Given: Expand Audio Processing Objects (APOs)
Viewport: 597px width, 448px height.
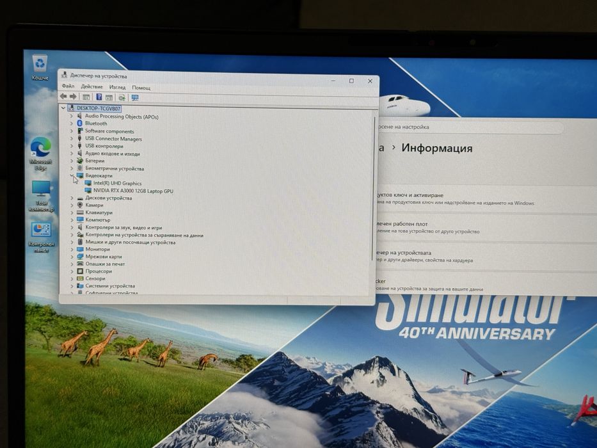Looking at the screenshot, I should tap(72, 116).
